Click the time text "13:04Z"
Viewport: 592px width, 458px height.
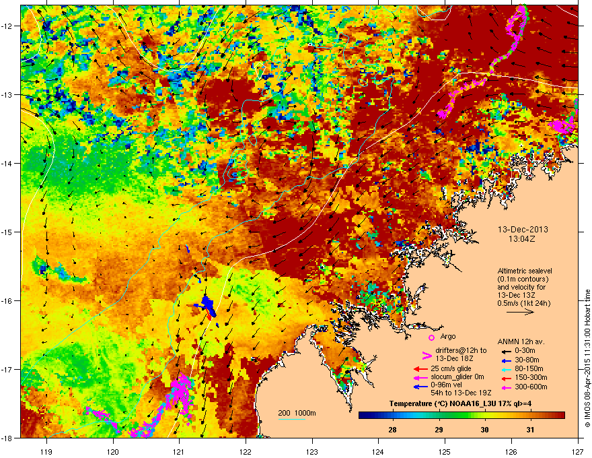click(x=522, y=239)
